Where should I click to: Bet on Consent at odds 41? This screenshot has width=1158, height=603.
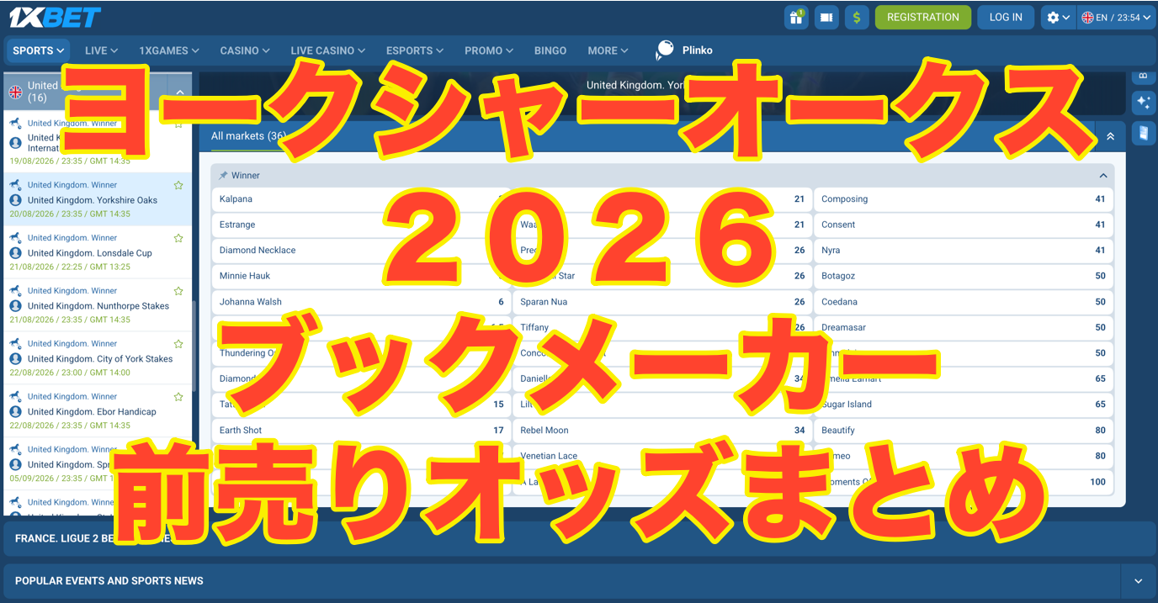click(x=964, y=225)
